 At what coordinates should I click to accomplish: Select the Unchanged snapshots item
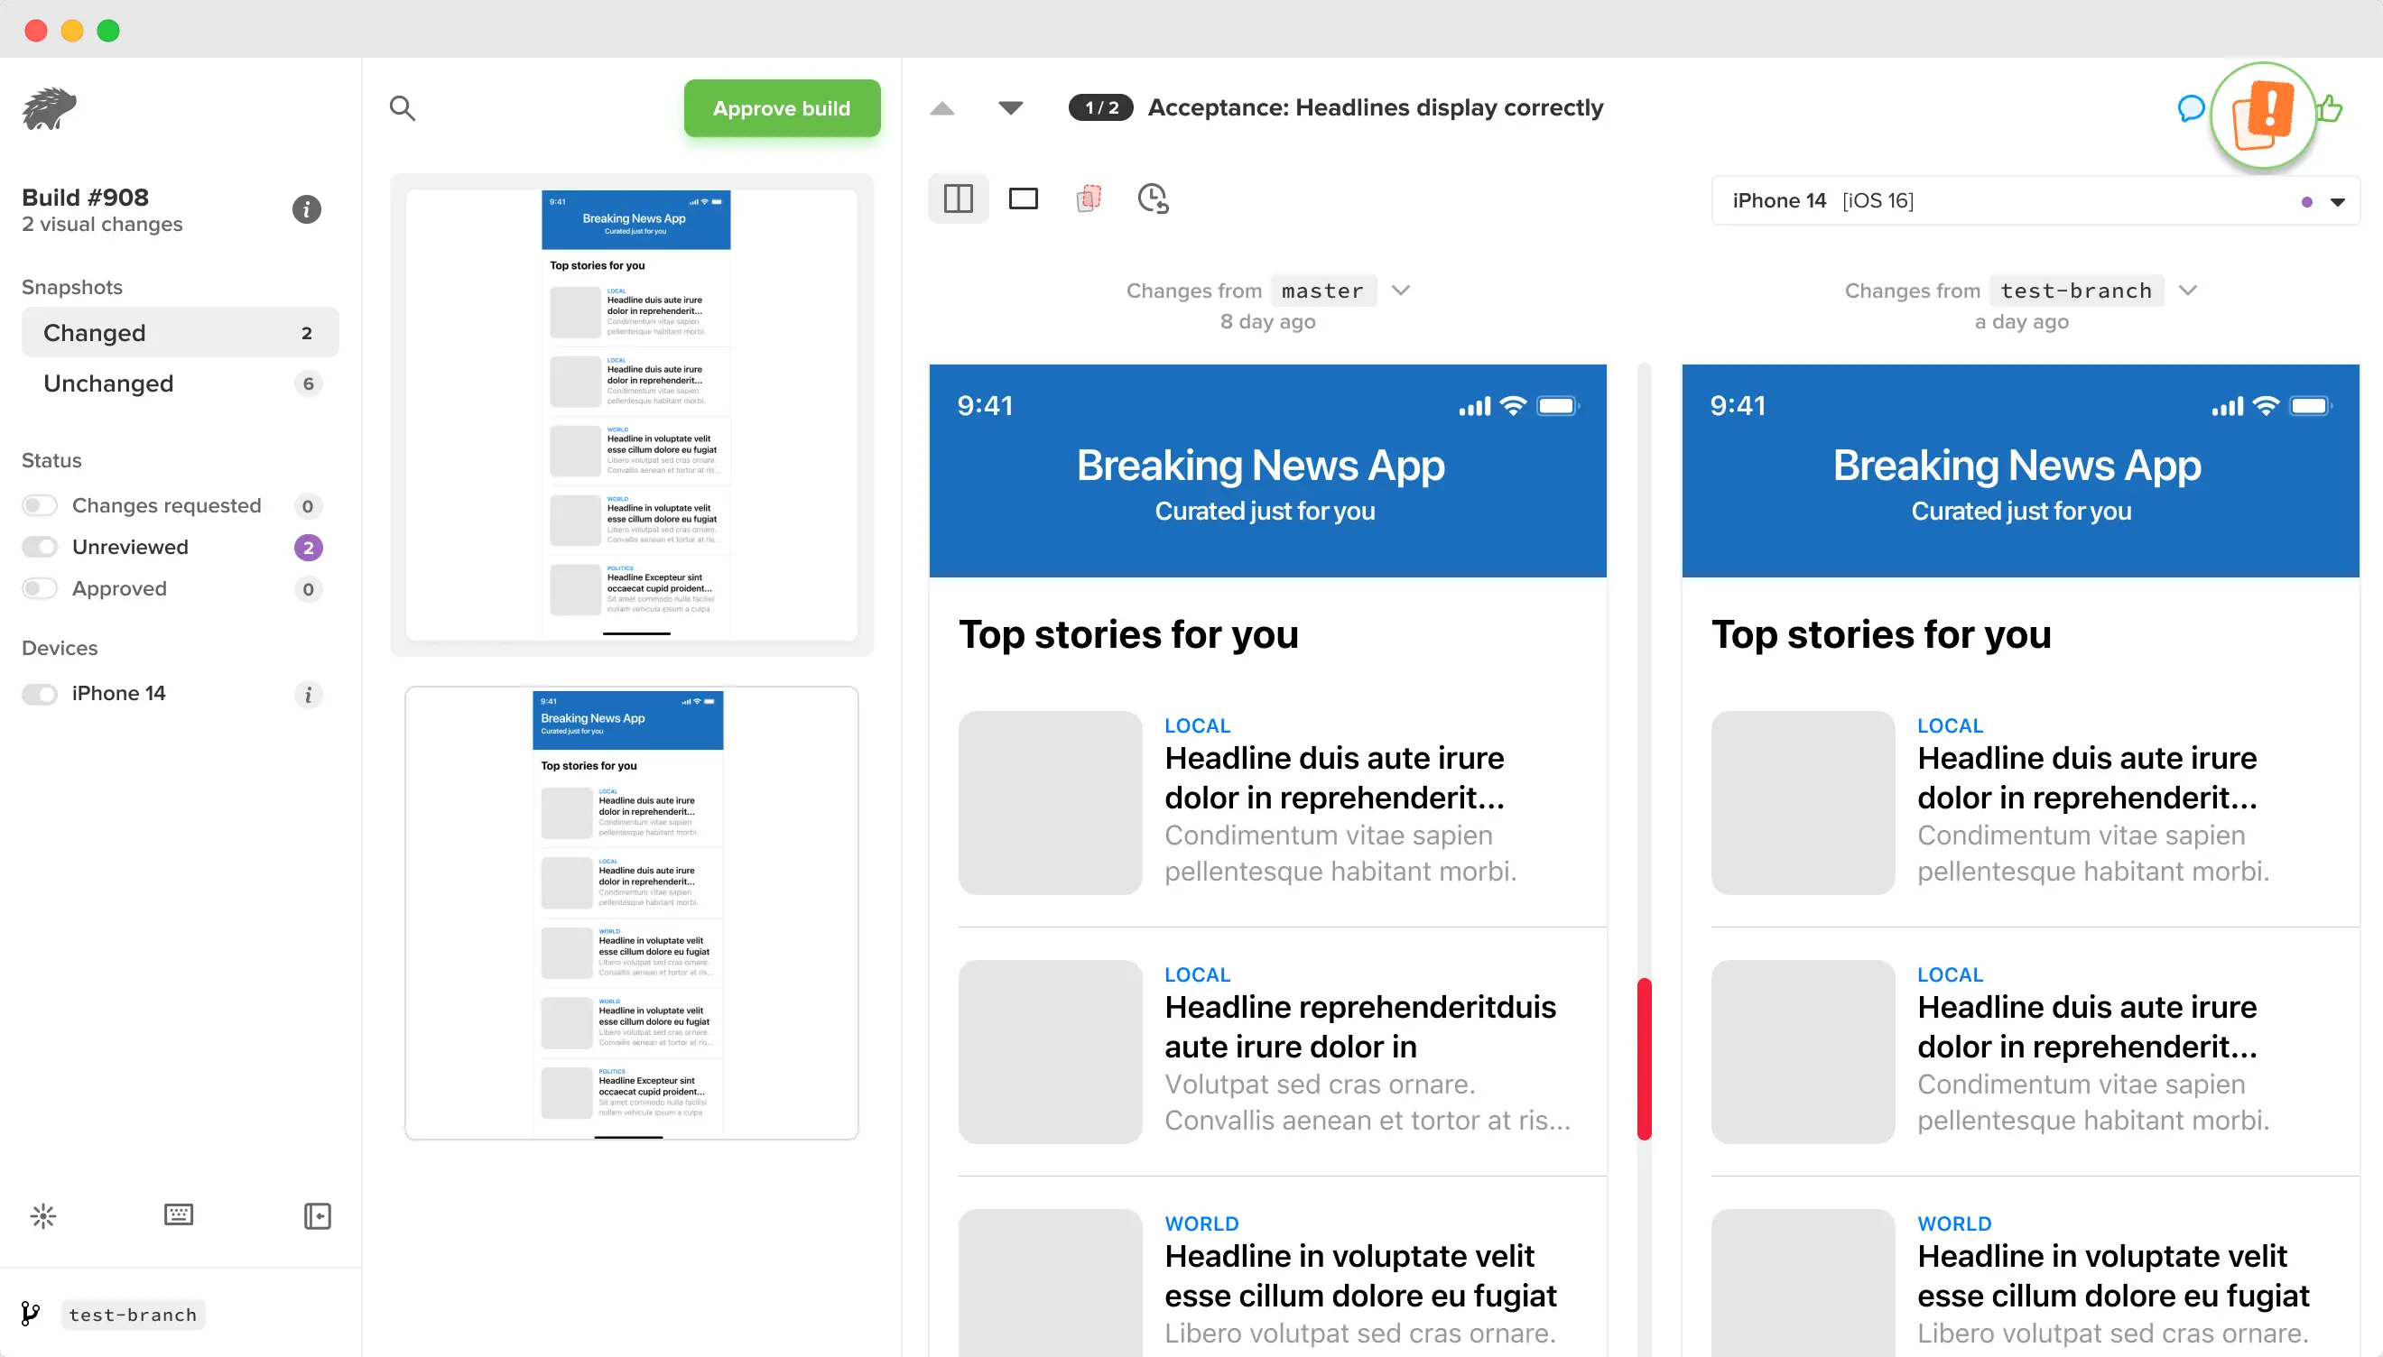(x=180, y=383)
